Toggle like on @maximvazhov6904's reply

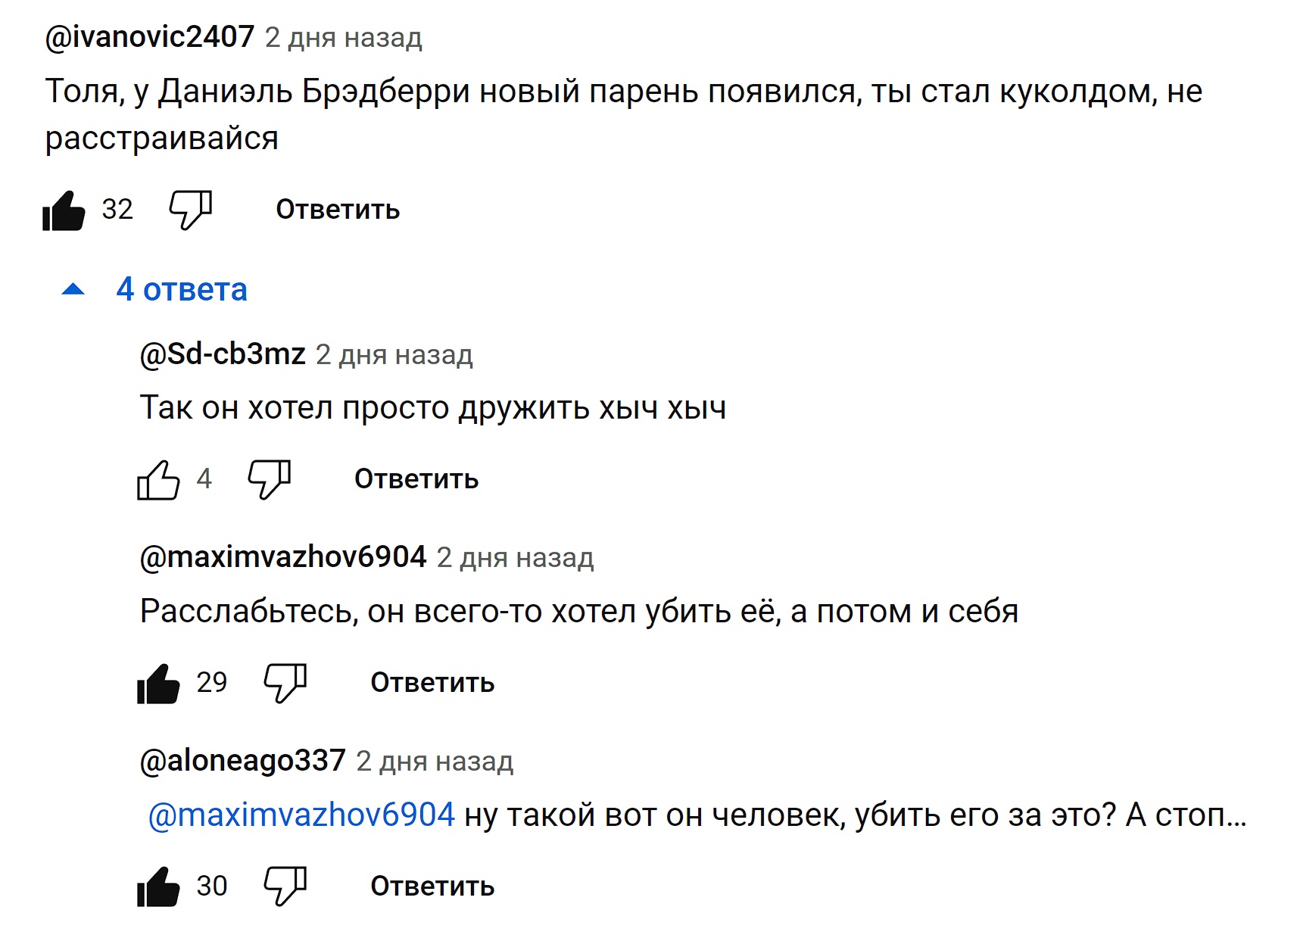[158, 683]
